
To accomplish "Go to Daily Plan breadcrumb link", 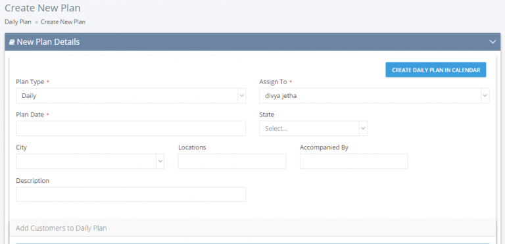I will 18,22.
